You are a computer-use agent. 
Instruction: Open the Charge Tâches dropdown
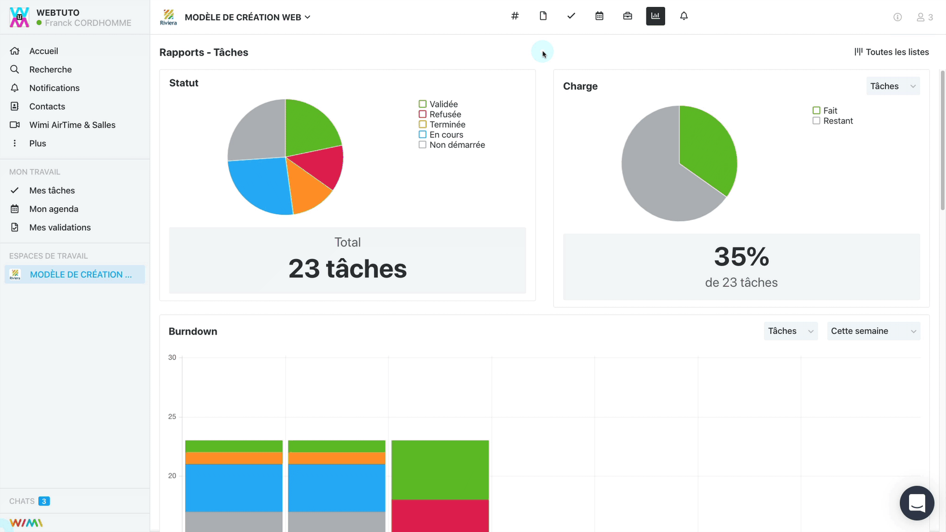pos(893,86)
